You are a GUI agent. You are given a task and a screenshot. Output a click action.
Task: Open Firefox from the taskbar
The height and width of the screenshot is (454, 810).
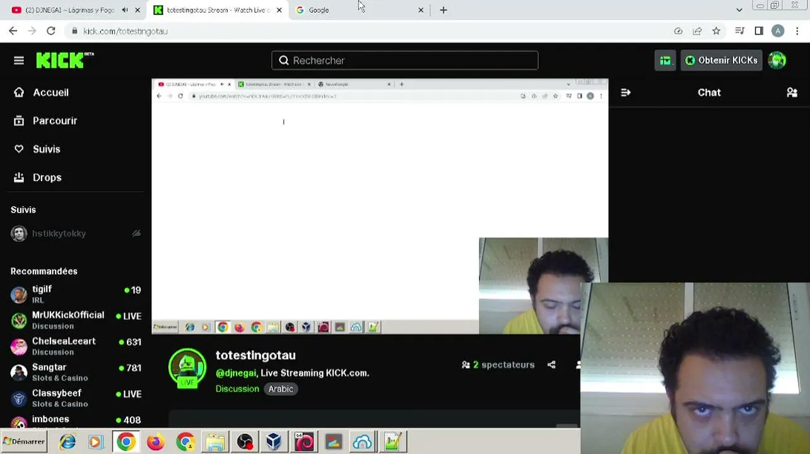[x=155, y=442]
